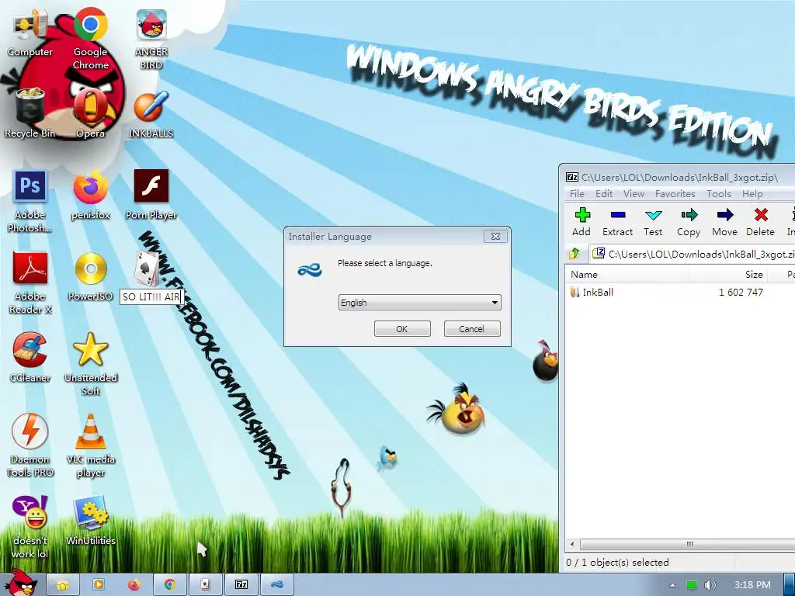This screenshot has width=795, height=596.
Task: Select the Flash player desktop icon
Action: tap(151, 195)
